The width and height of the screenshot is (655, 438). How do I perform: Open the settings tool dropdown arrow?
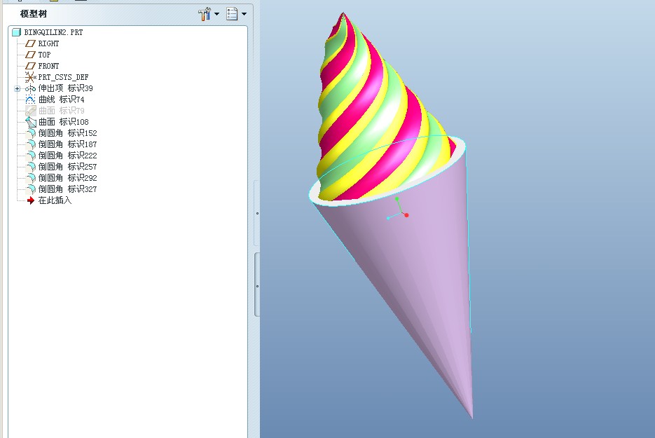tap(216, 14)
